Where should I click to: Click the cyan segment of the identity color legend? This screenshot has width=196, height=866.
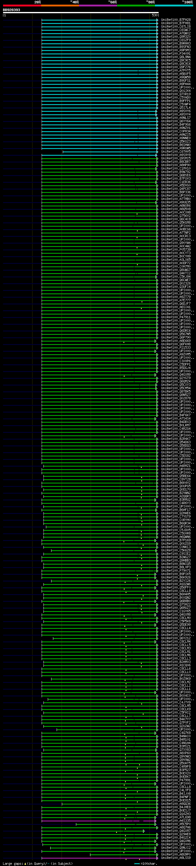point(174,6)
